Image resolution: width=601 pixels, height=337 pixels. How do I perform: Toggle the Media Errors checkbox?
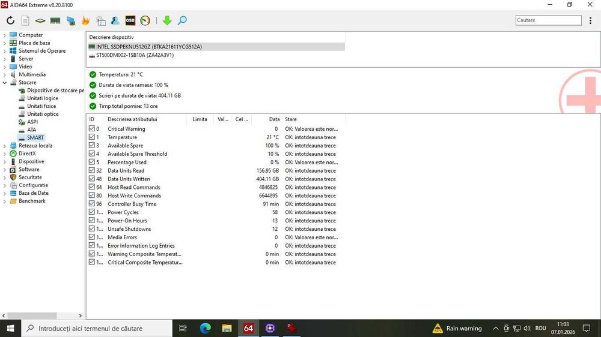[91, 237]
